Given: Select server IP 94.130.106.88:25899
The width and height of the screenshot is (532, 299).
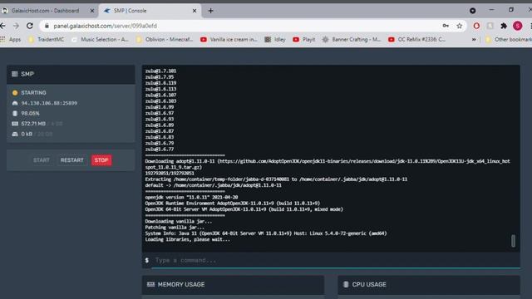Looking at the screenshot, I should click(x=49, y=103).
